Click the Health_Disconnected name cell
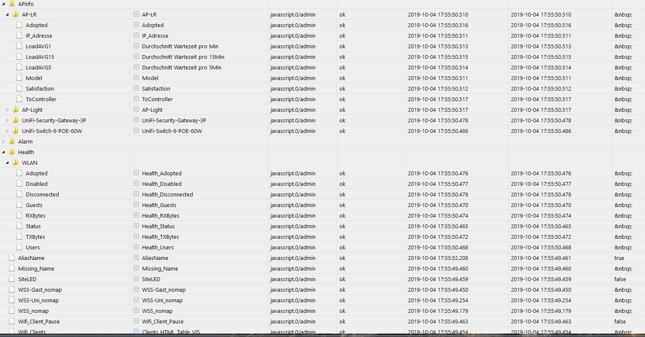The image size is (645, 337). click(x=168, y=194)
